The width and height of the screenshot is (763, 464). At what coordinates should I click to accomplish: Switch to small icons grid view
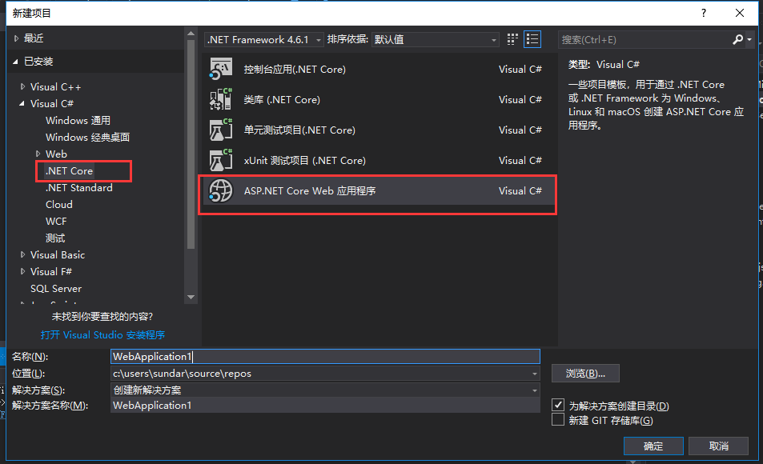point(512,39)
